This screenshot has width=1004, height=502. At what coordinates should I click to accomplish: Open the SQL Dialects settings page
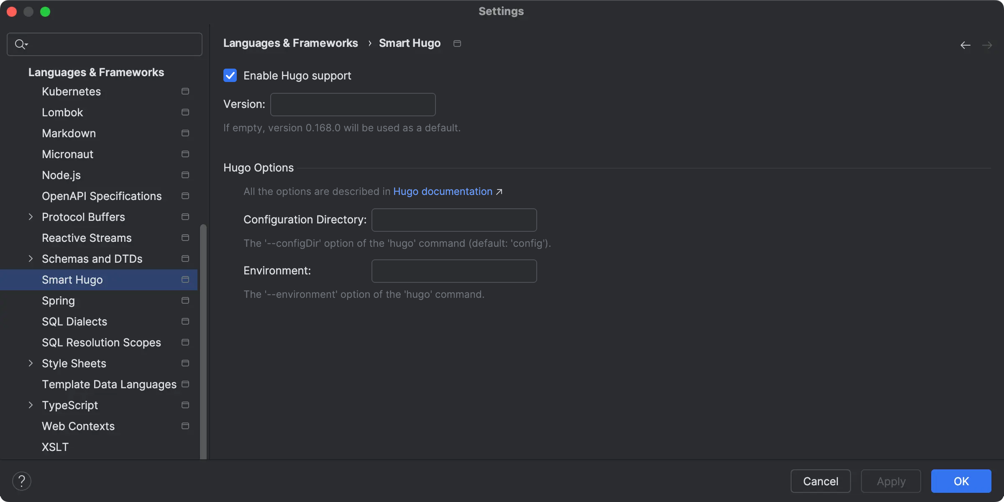(99, 321)
